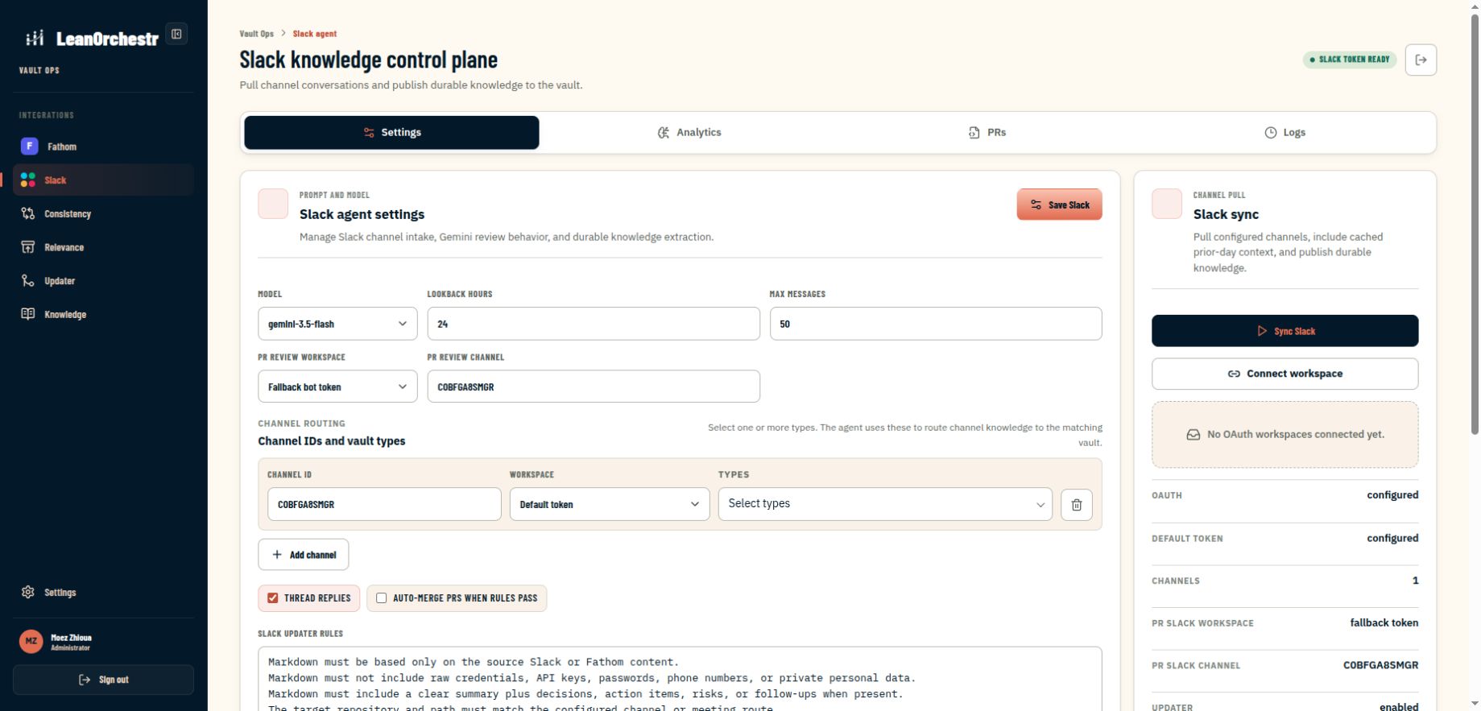Open the Knowledge page
The image size is (1481, 711).
click(x=103, y=315)
